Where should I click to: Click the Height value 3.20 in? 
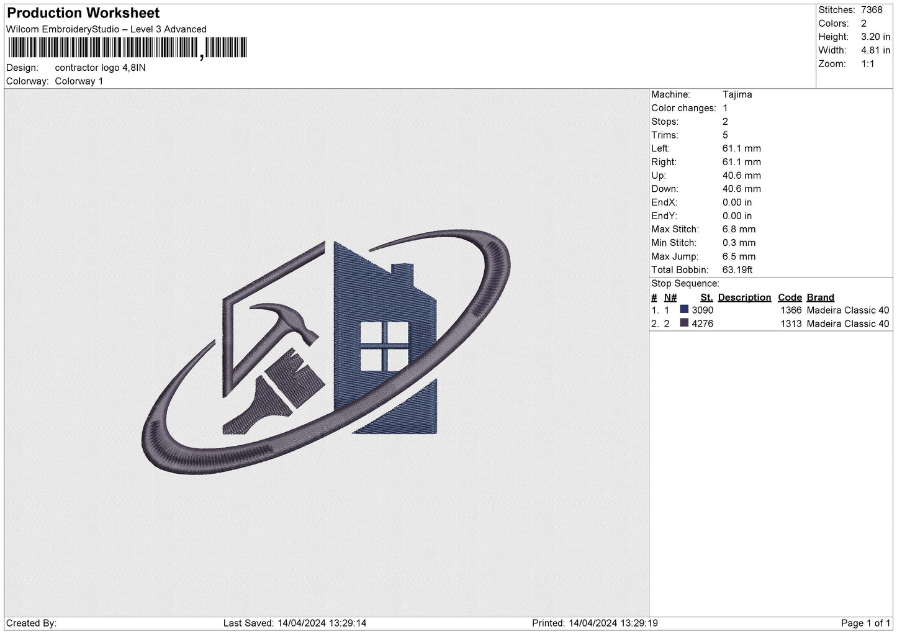point(875,37)
